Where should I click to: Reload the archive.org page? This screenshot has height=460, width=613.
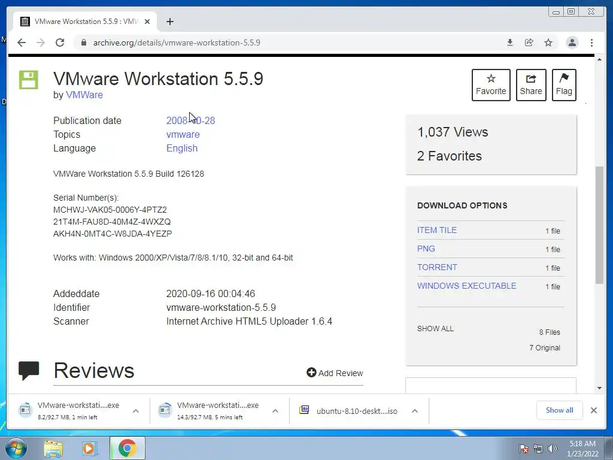click(x=60, y=43)
